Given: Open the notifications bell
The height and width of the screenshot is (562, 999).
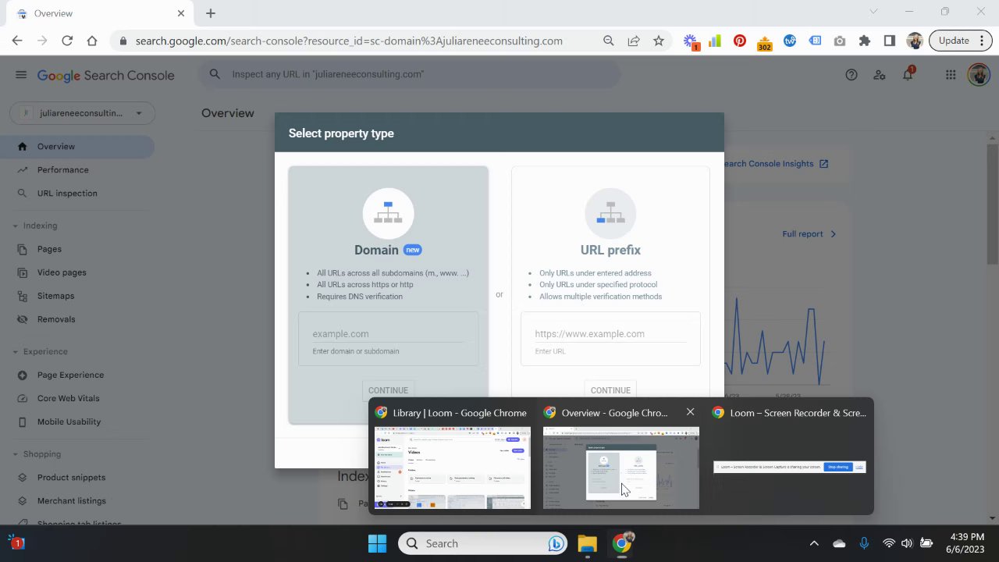Looking at the screenshot, I should coord(908,75).
